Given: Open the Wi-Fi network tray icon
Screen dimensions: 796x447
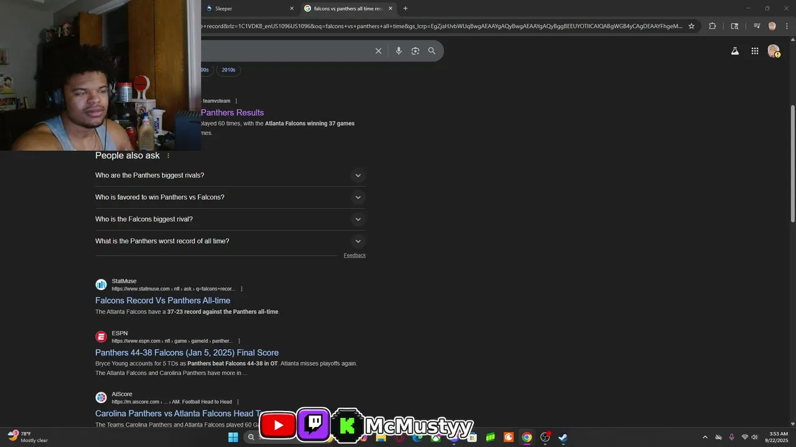Looking at the screenshot, I should [744, 437].
